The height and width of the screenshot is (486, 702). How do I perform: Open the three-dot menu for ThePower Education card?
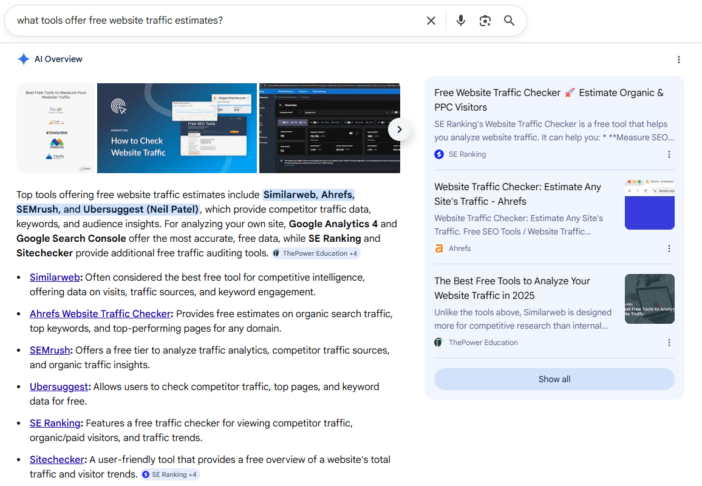[x=669, y=342]
